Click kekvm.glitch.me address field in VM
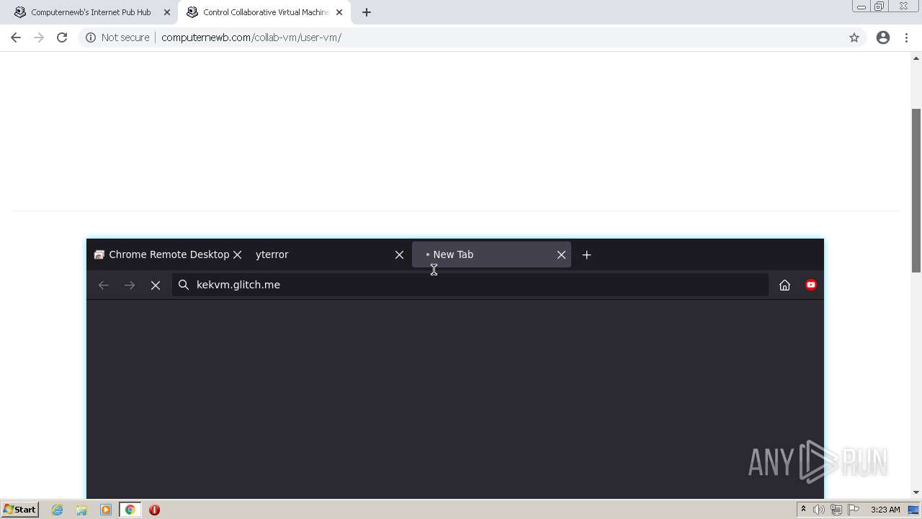This screenshot has height=519, width=922. [470, 285]
